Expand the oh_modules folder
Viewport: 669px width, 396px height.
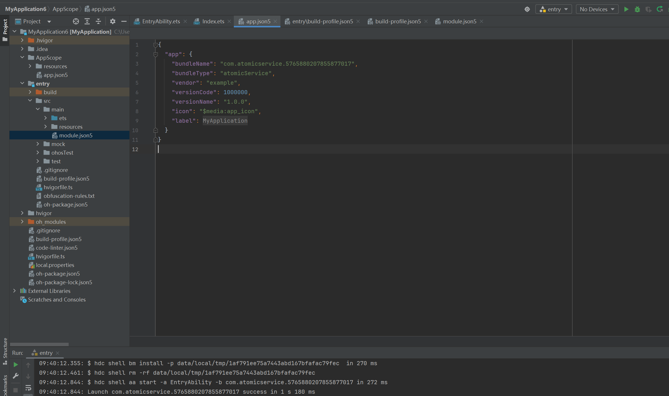coord(22,222)
